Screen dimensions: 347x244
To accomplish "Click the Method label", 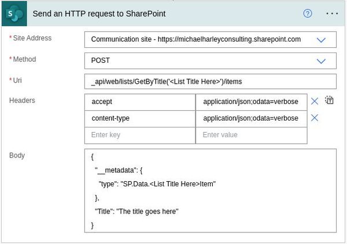I will tap(24, 59).
